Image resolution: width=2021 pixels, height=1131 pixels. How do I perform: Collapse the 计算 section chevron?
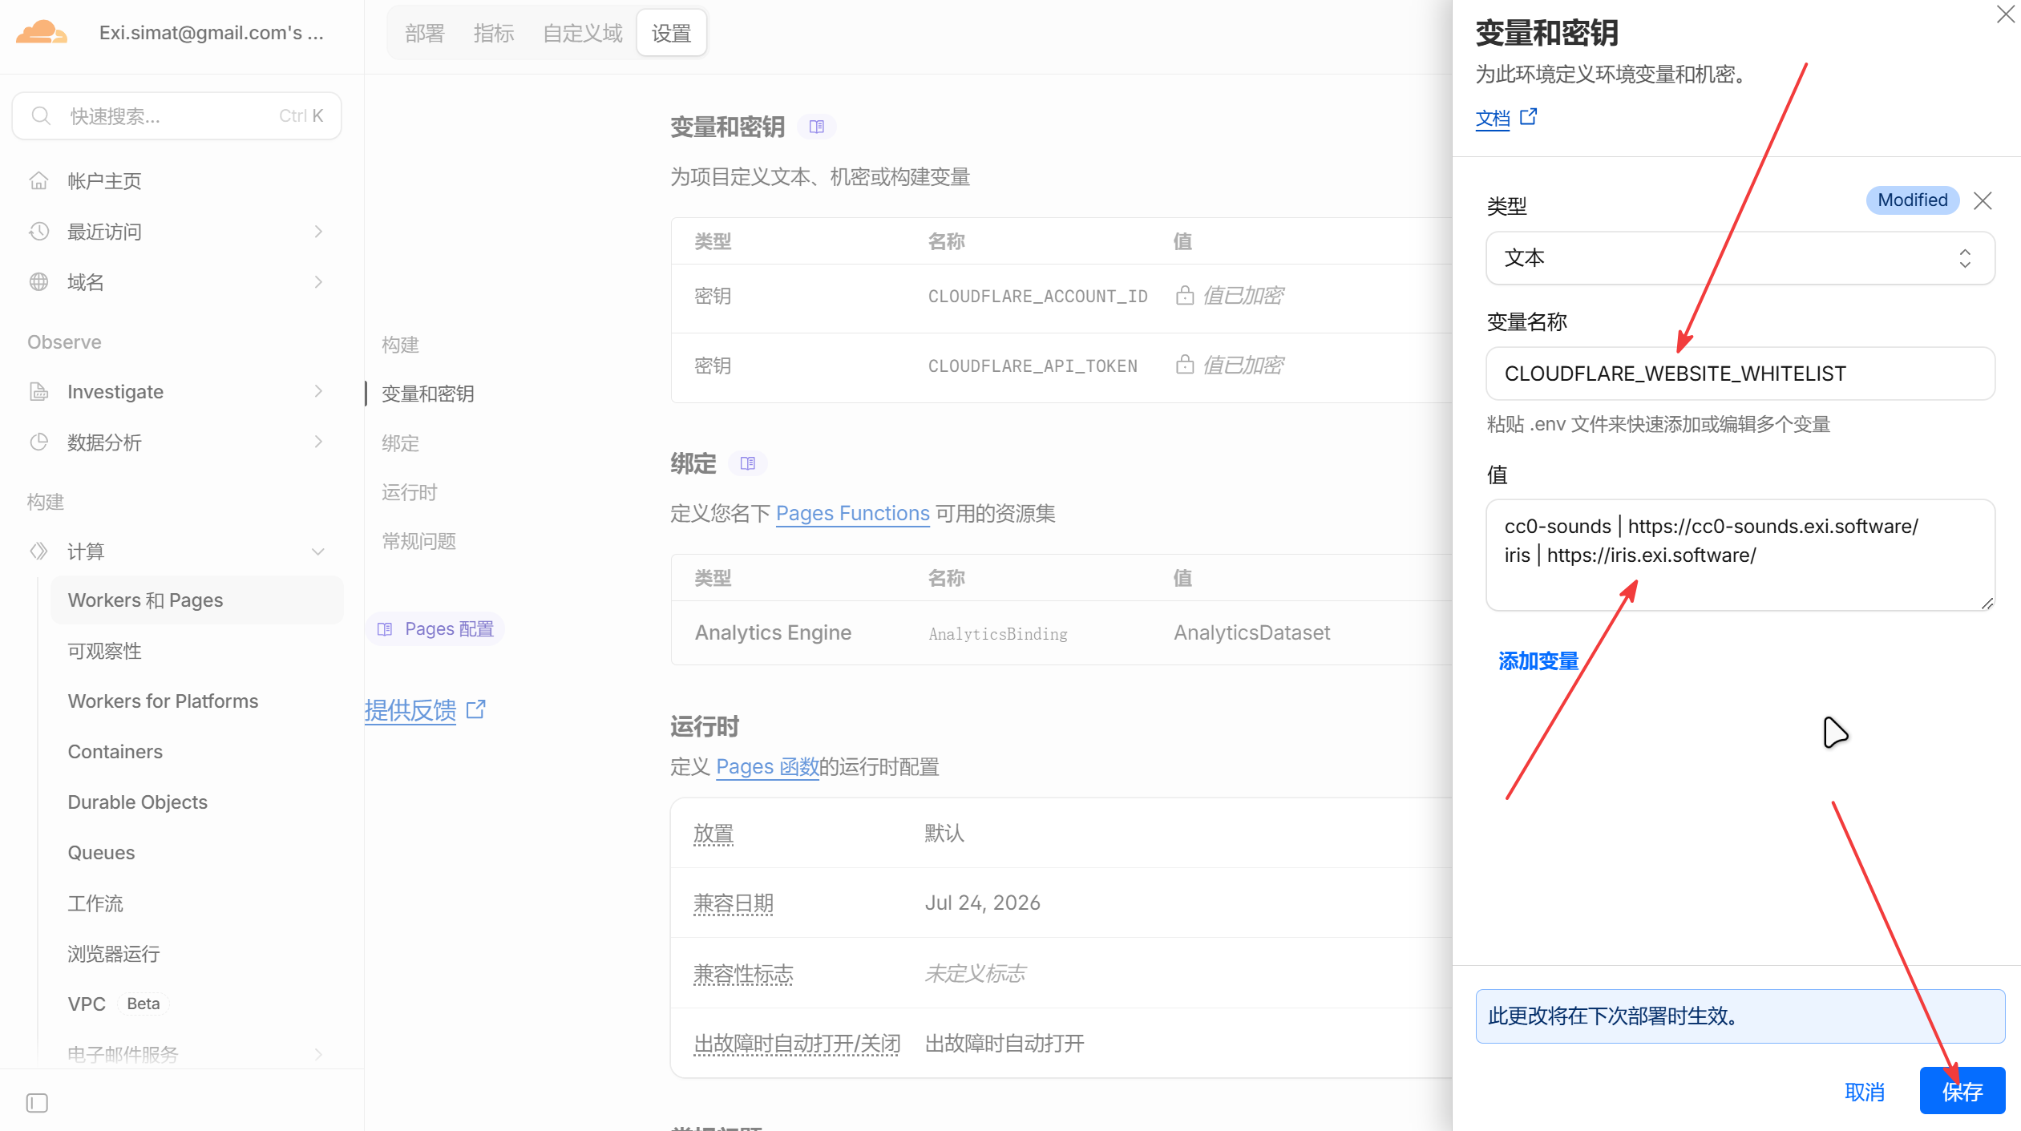pos(318,551)
